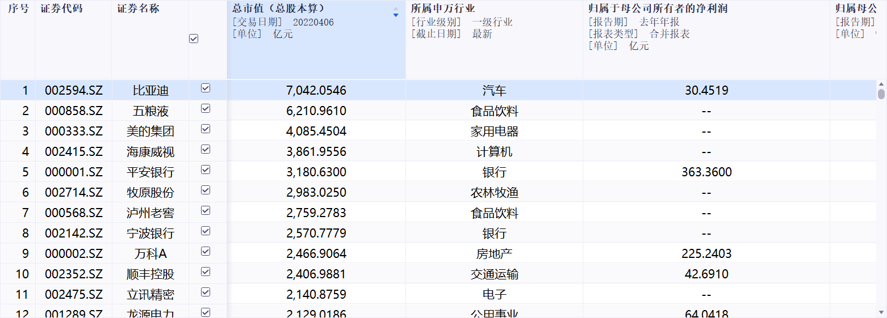Click the 证券名称 column header
Image resolution: width=887 pixels, height=318 pixels.
click(x=150, y=40)
